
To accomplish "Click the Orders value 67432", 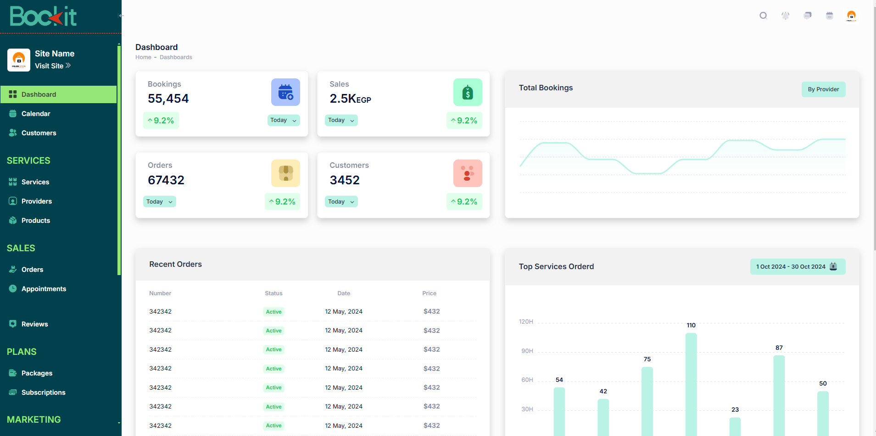I will (166, 180).
